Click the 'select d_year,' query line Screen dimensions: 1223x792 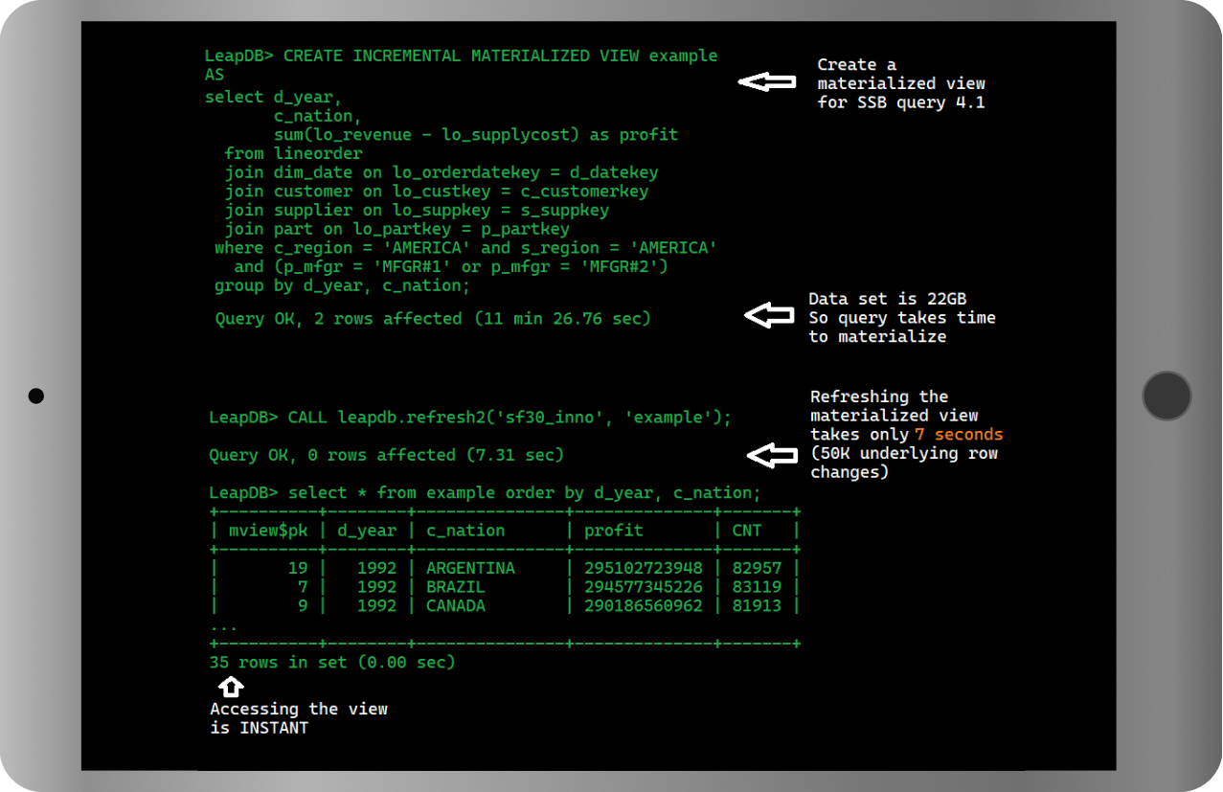pyautogui.click(x=273, y=97)
